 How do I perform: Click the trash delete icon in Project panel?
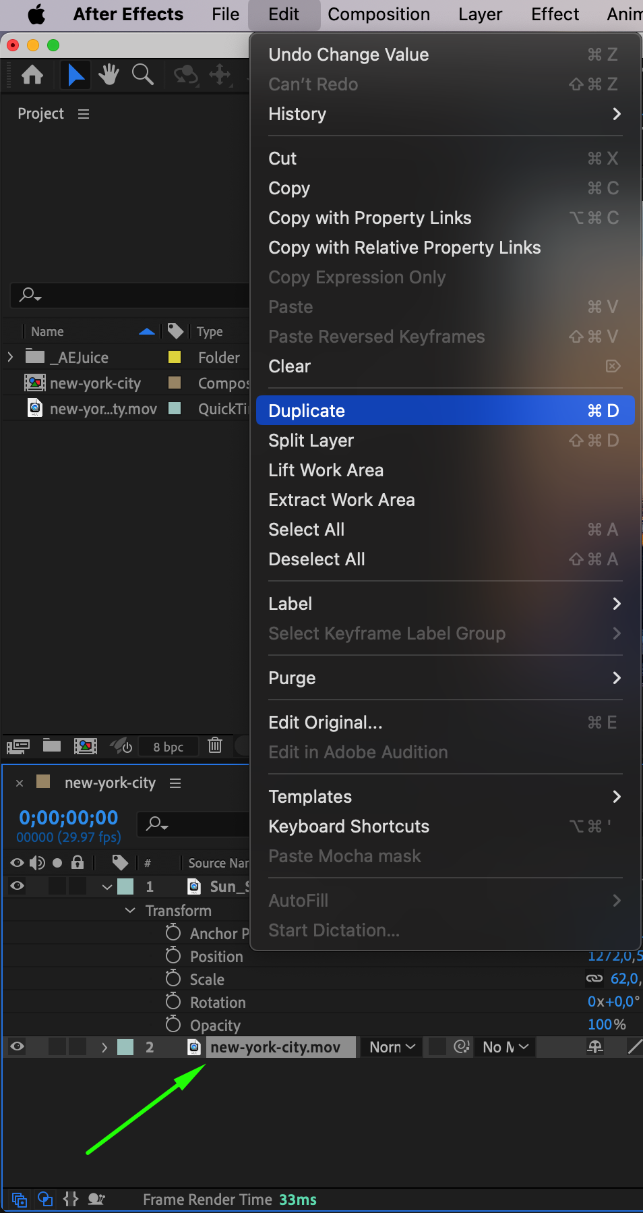[x=215, y=745]
